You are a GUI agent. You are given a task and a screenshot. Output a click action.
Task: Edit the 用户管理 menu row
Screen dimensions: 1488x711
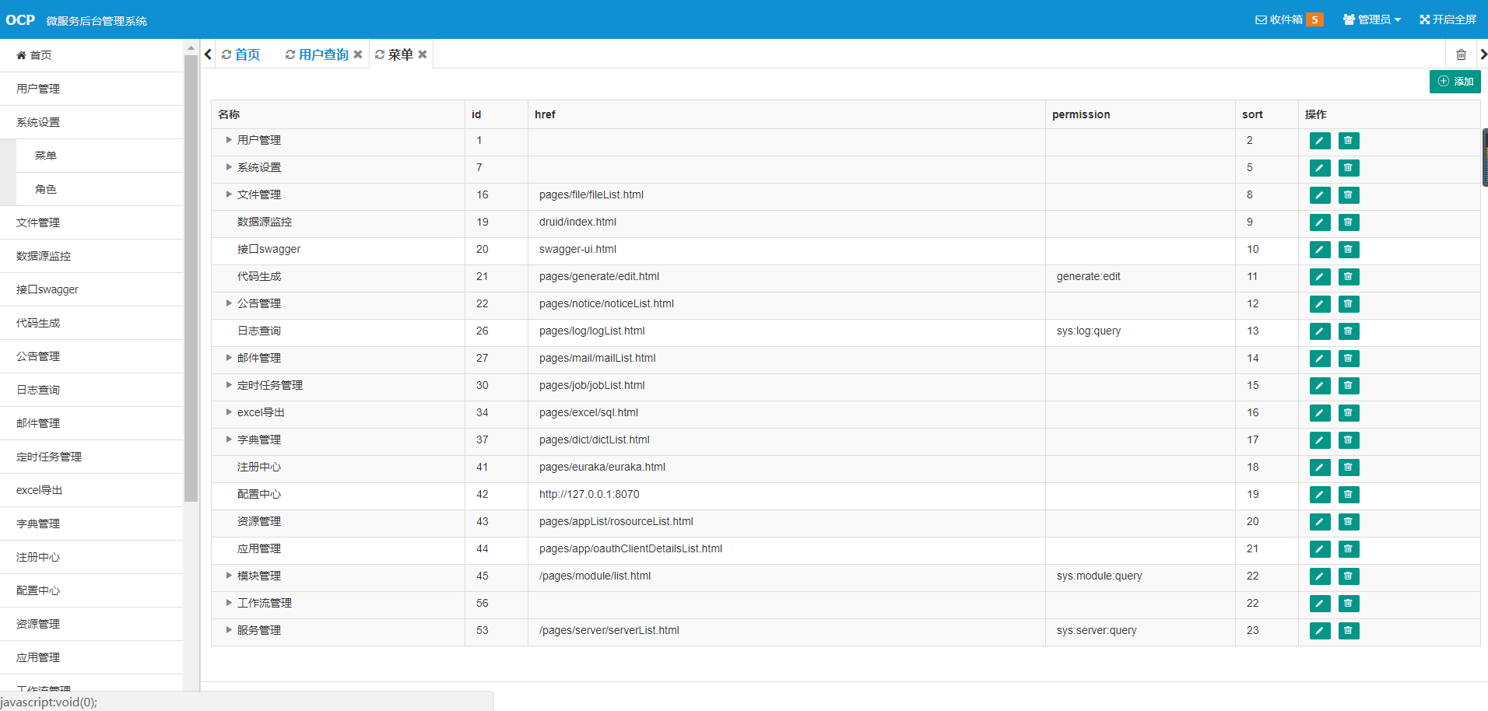(1320, 141)
